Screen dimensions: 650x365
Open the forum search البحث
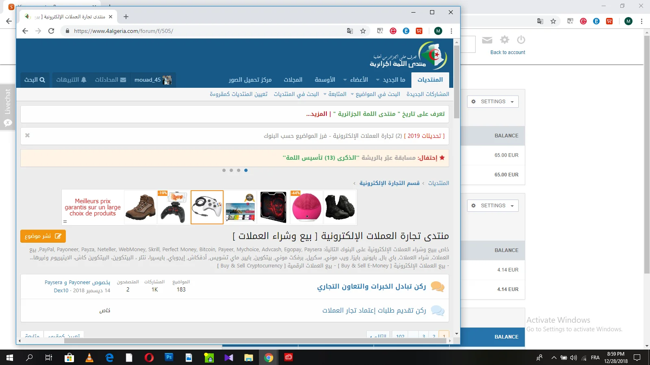tap(35, 80)
